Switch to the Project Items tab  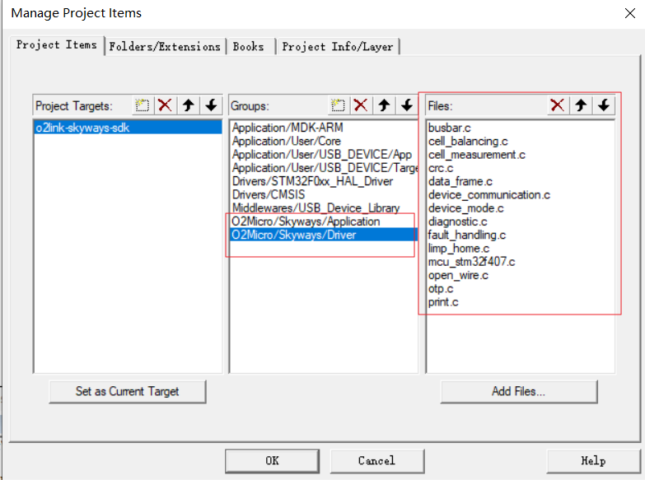(x=57, y=44)
